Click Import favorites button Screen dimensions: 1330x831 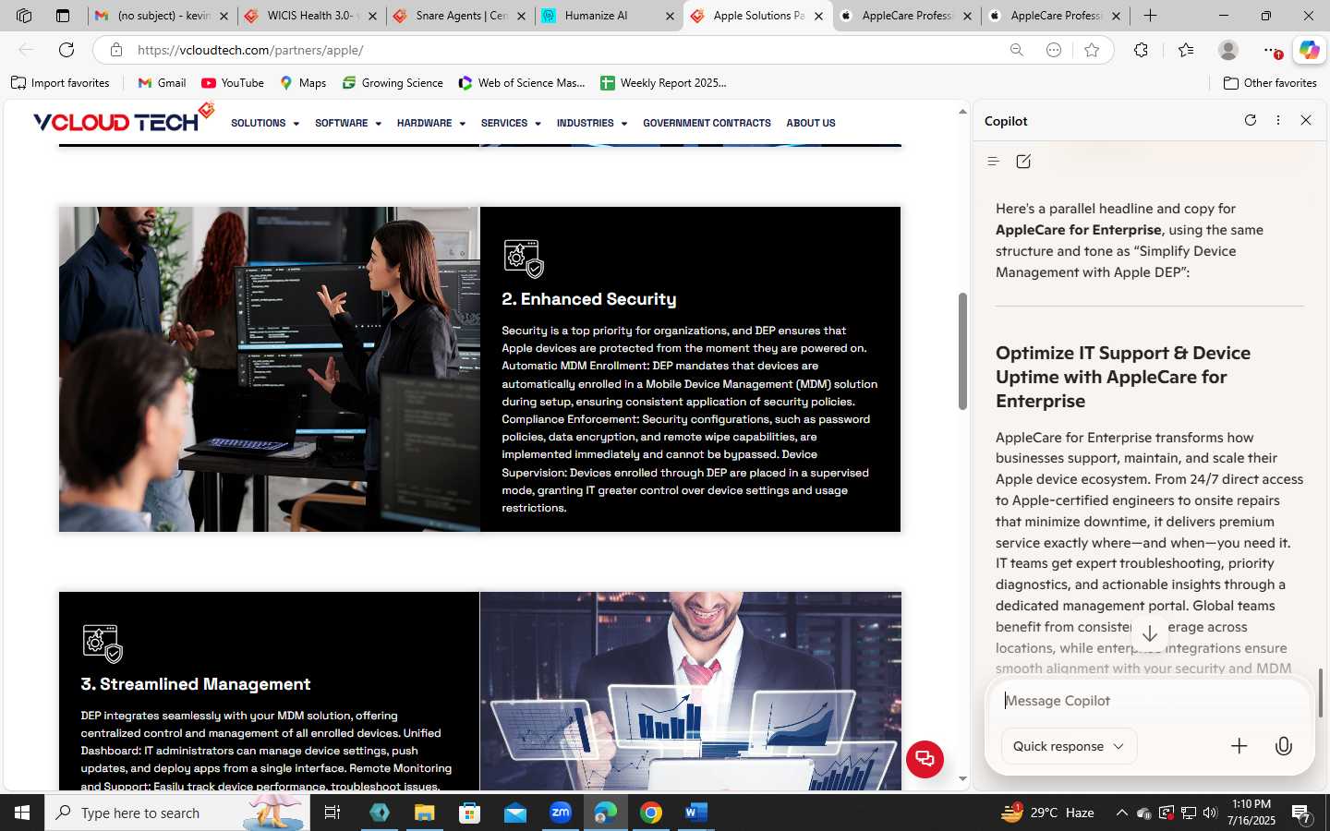[60, 83]
